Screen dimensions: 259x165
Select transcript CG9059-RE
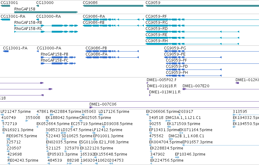[x=156, y=35]
